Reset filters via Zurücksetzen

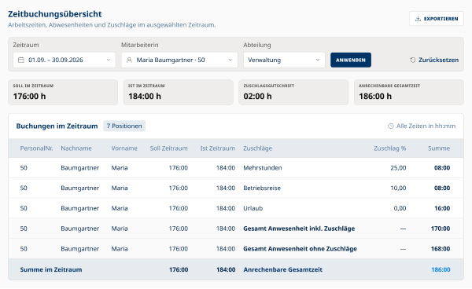pos(434,60)
